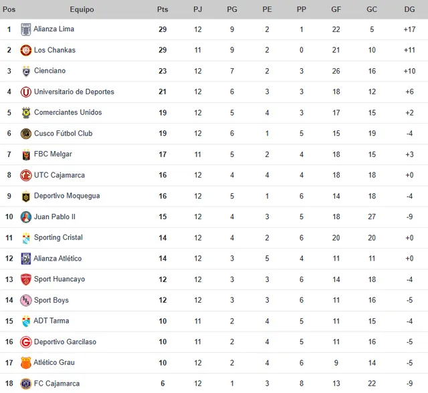Click the Deportivo Garcilaso club logo
Viewport: 428px width, 393px height.
[25, 342]
